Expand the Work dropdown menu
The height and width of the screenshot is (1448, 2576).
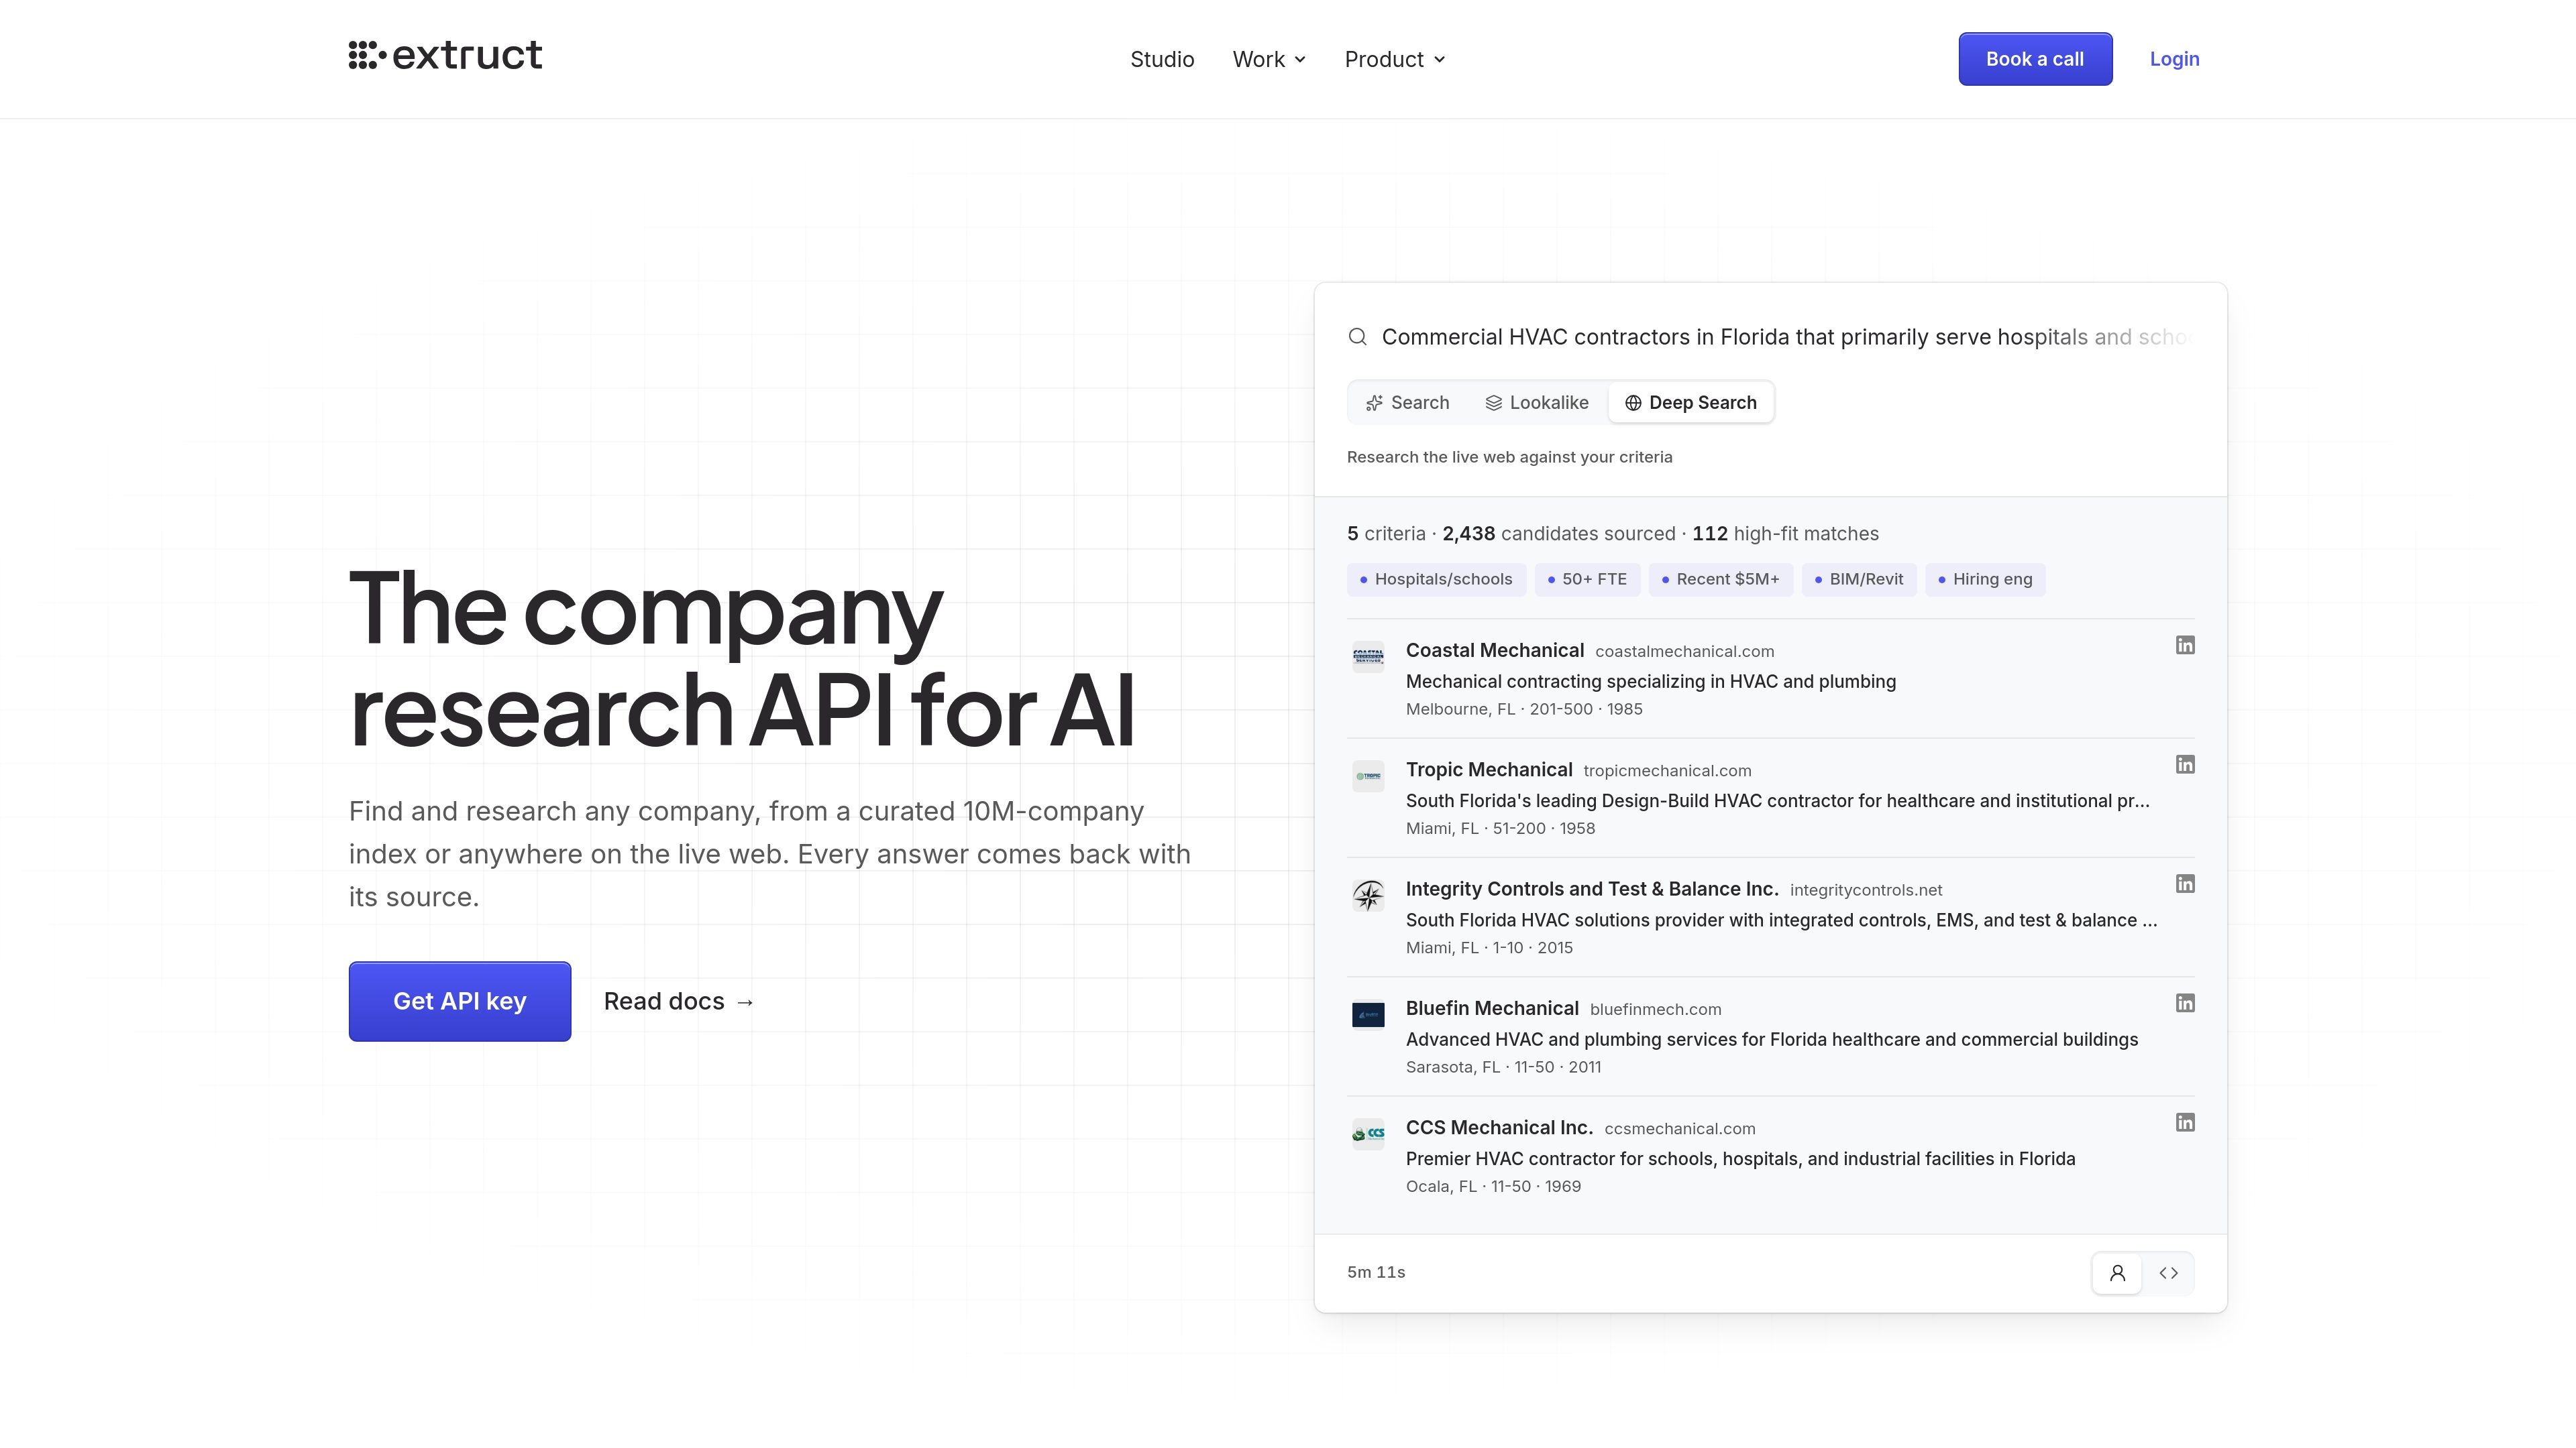(x=1269, y=59)
